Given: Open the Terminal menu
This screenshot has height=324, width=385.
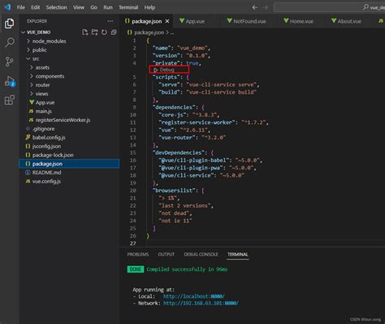Looking at the screenshot, I should tap(128, 7).
